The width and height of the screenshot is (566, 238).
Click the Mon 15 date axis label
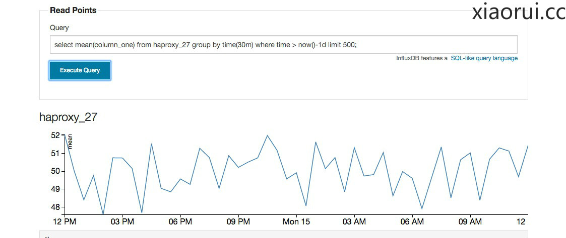point(296,221)
